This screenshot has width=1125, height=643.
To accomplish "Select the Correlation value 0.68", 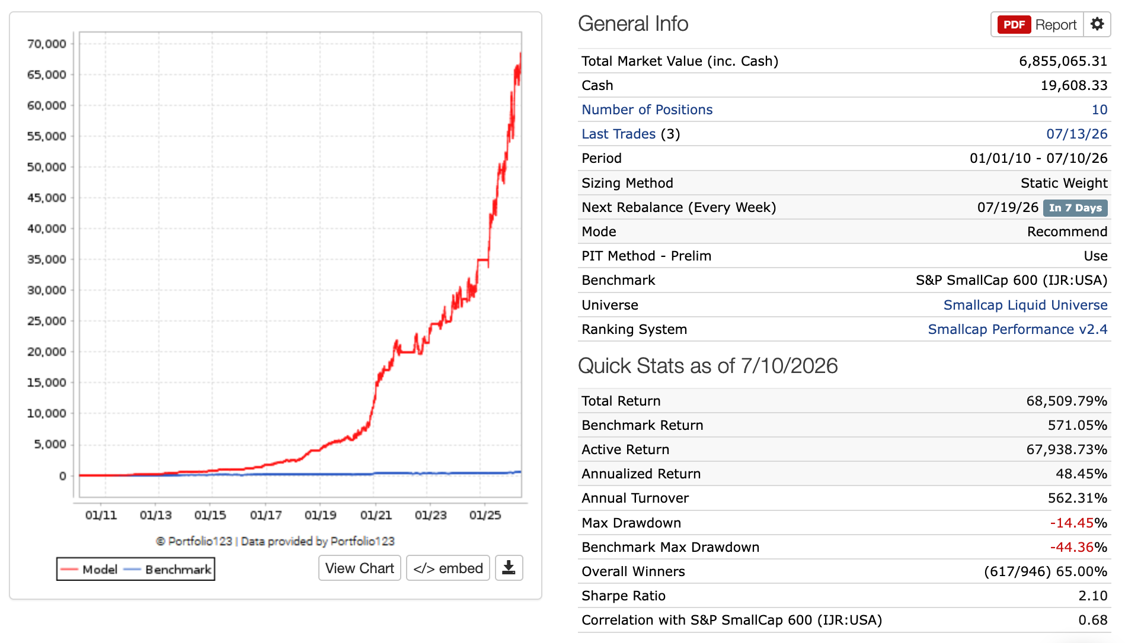I will pos(1093,620).
